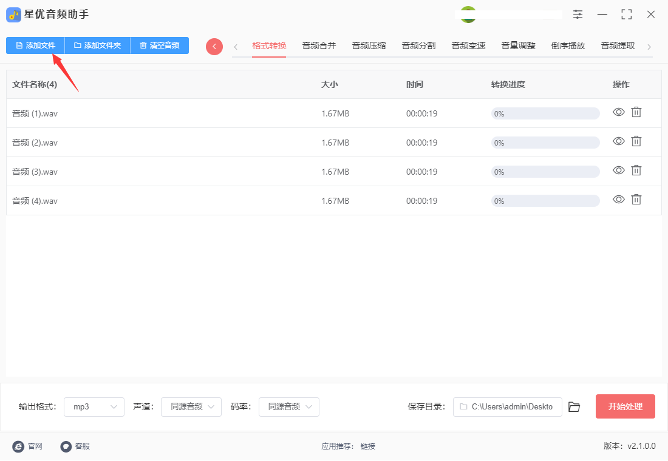
Task: Select file name 音频 (4).wav
Action: tap(35, 201)
